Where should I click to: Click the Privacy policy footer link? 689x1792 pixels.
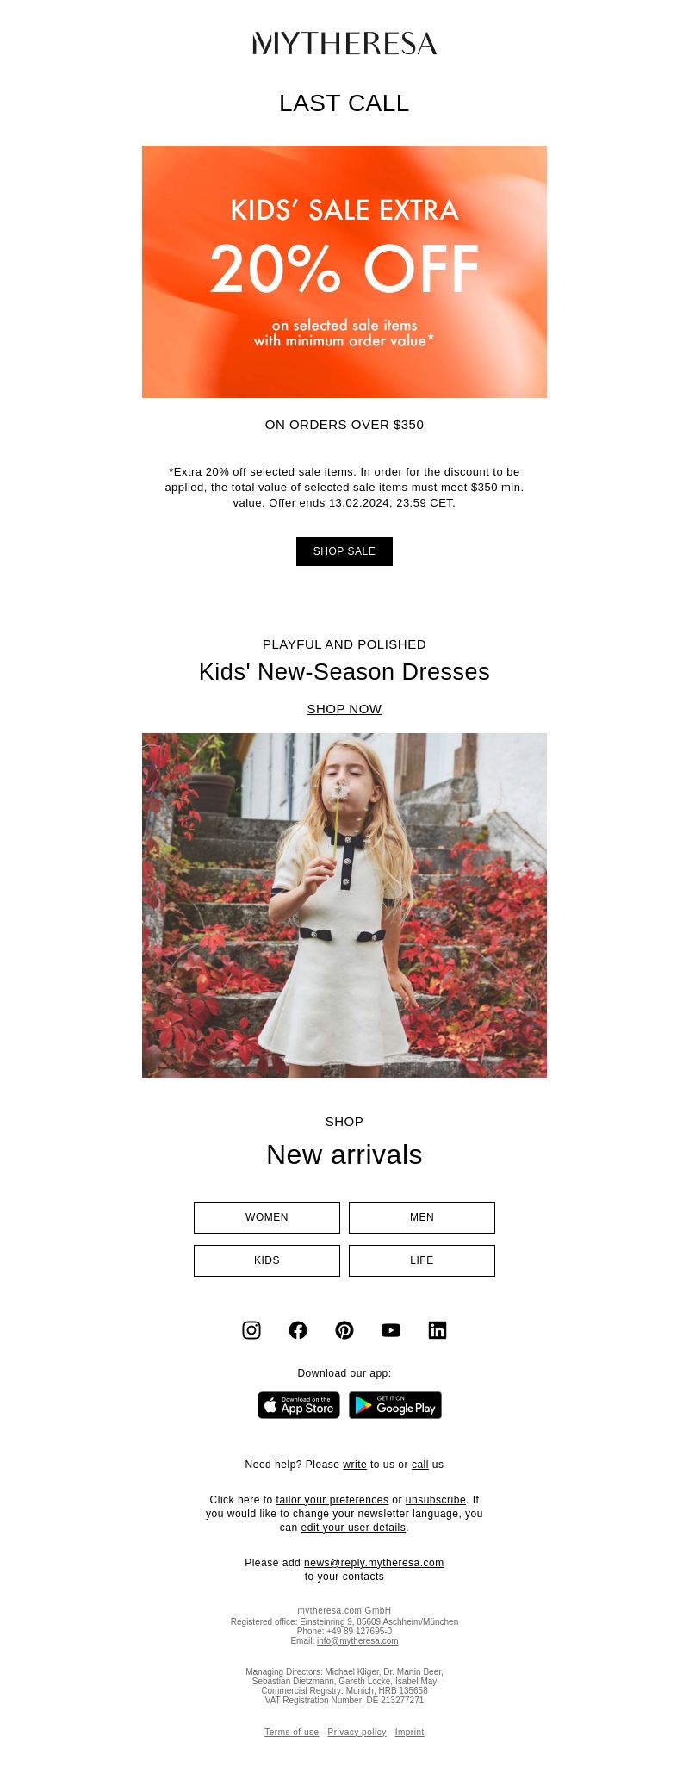click(357, 1732)
